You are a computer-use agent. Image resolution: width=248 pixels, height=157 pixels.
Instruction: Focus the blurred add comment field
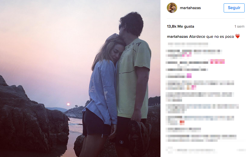(x=196, y=150)
